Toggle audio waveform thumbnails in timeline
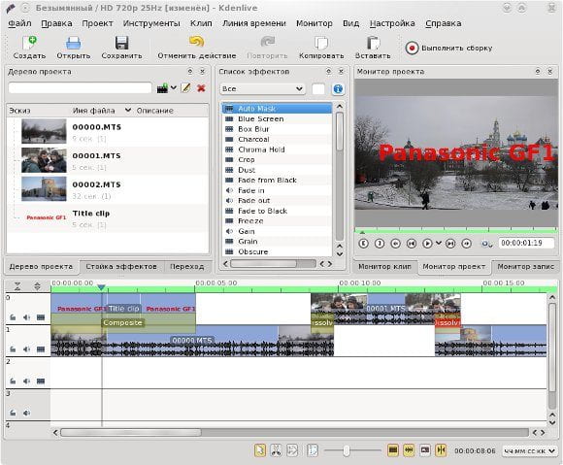The width and height of the screenshot is (563, 465). click(409, 449)
